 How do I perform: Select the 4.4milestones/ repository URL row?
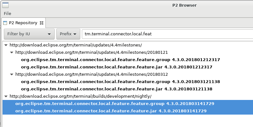[76, 45]
